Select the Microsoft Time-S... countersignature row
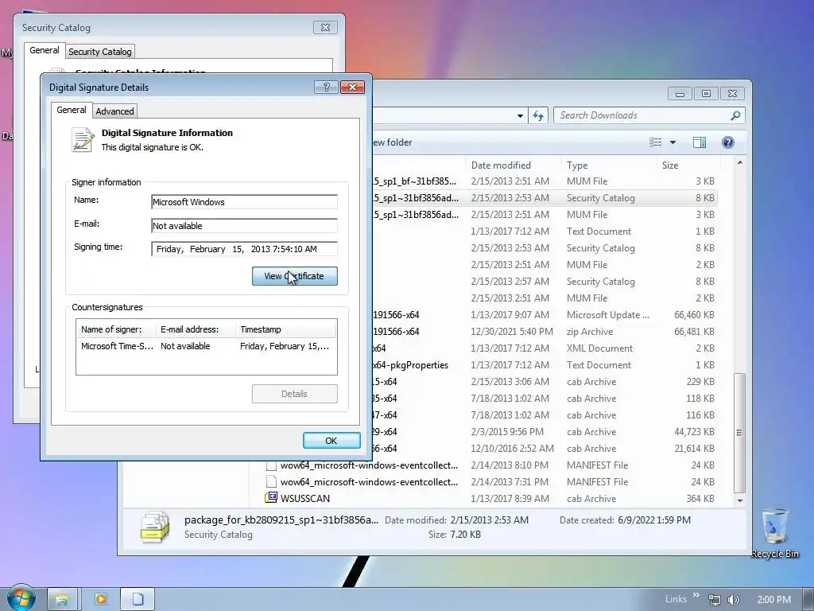This screenshot has height=611, width=814. [x=206, y=346]
